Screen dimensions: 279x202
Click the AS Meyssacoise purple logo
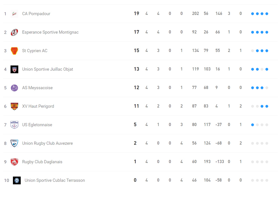[14, 88]
